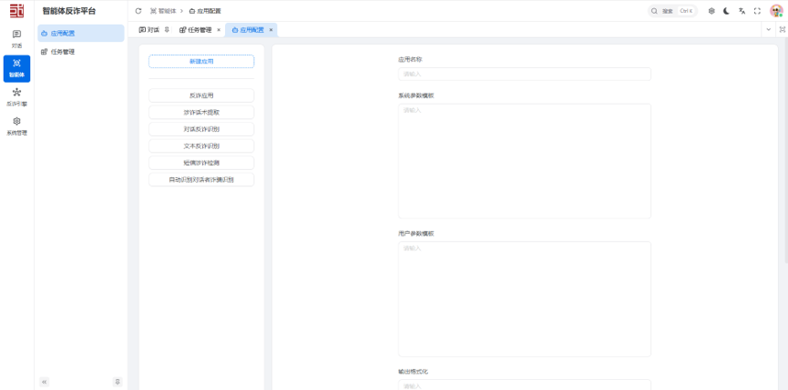
Task: Select the 文本反诈识别 application
Action: [x=201, y=145]
